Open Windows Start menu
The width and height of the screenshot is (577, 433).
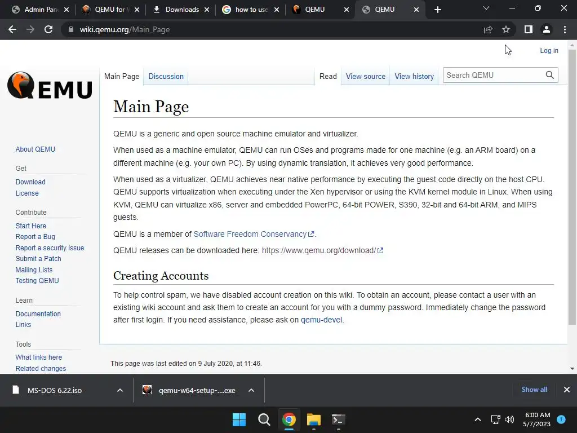pos(239,419)
